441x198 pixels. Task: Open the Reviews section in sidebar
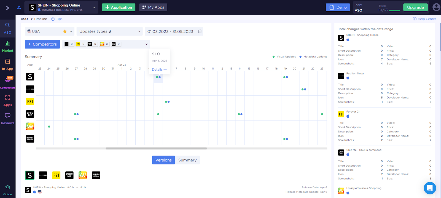point(7,119)
